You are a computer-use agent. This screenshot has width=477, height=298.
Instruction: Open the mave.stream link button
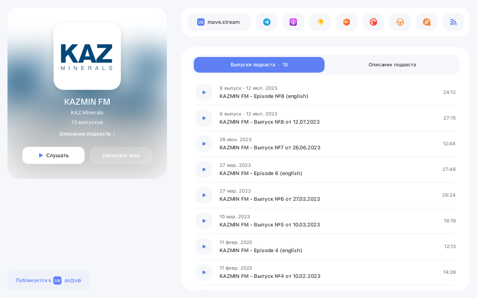click(219, 22)
